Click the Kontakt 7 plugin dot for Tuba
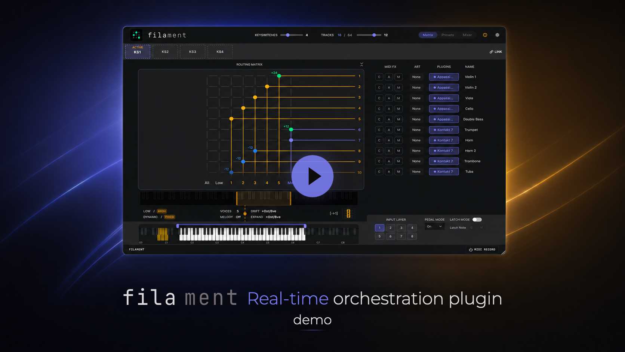The image size is (625, 352). click(435, 172)
